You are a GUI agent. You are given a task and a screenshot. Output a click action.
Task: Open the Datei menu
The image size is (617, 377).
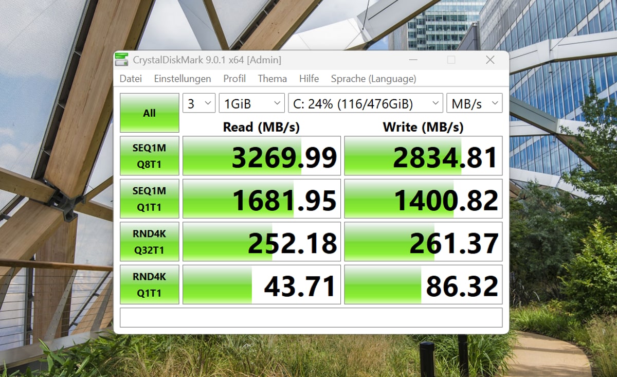coord(131,79)
